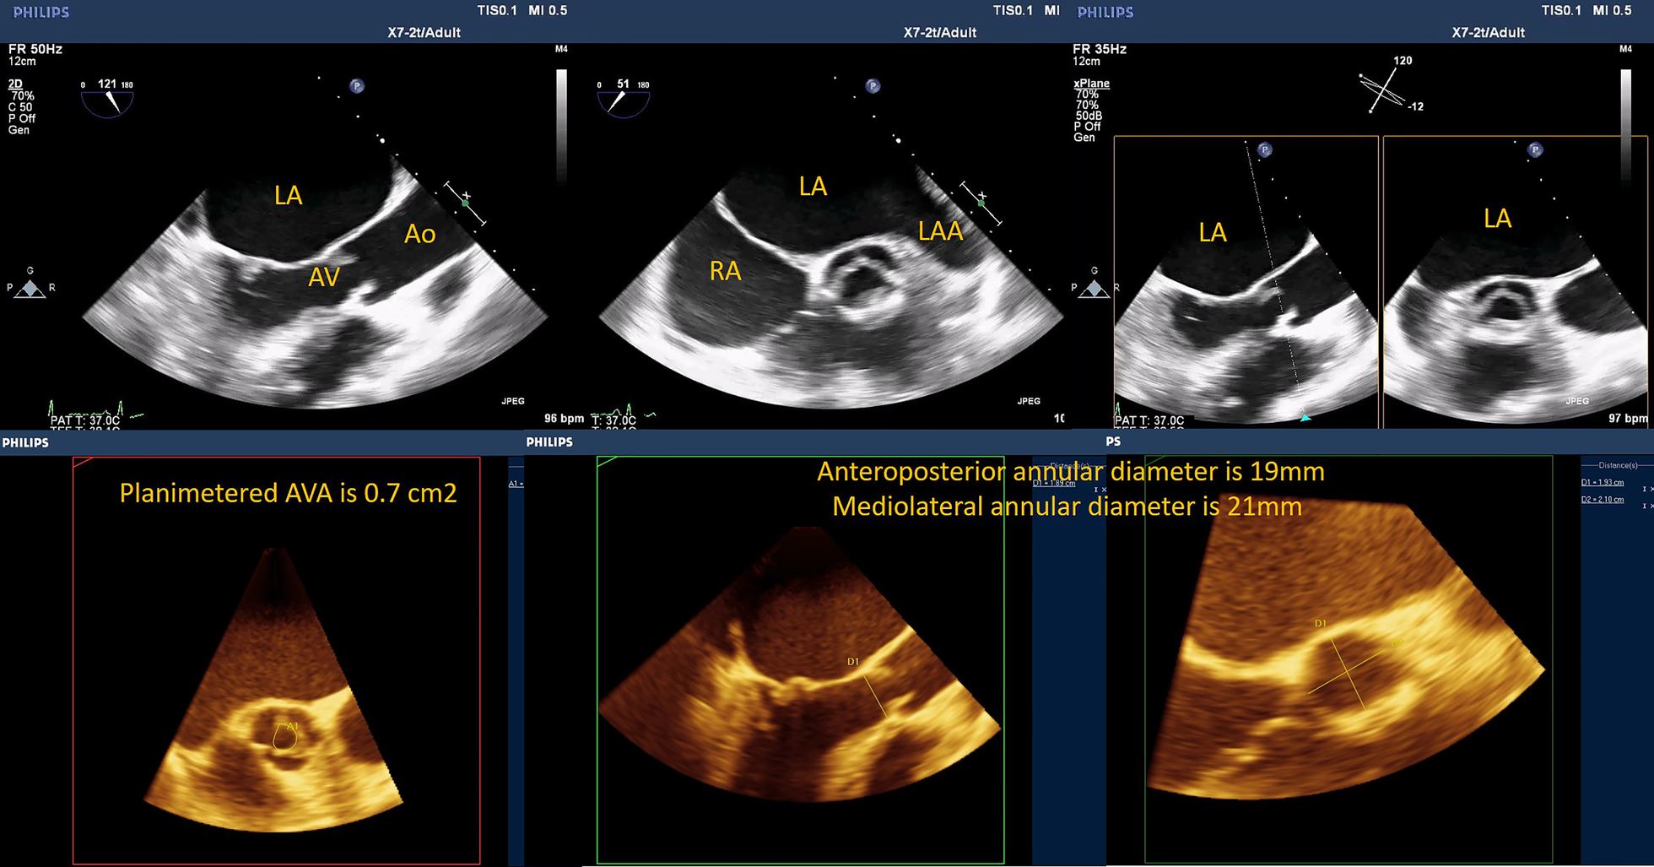
Task: Click the P probe marker in the 121-degree view
Action: click(357, 86)
